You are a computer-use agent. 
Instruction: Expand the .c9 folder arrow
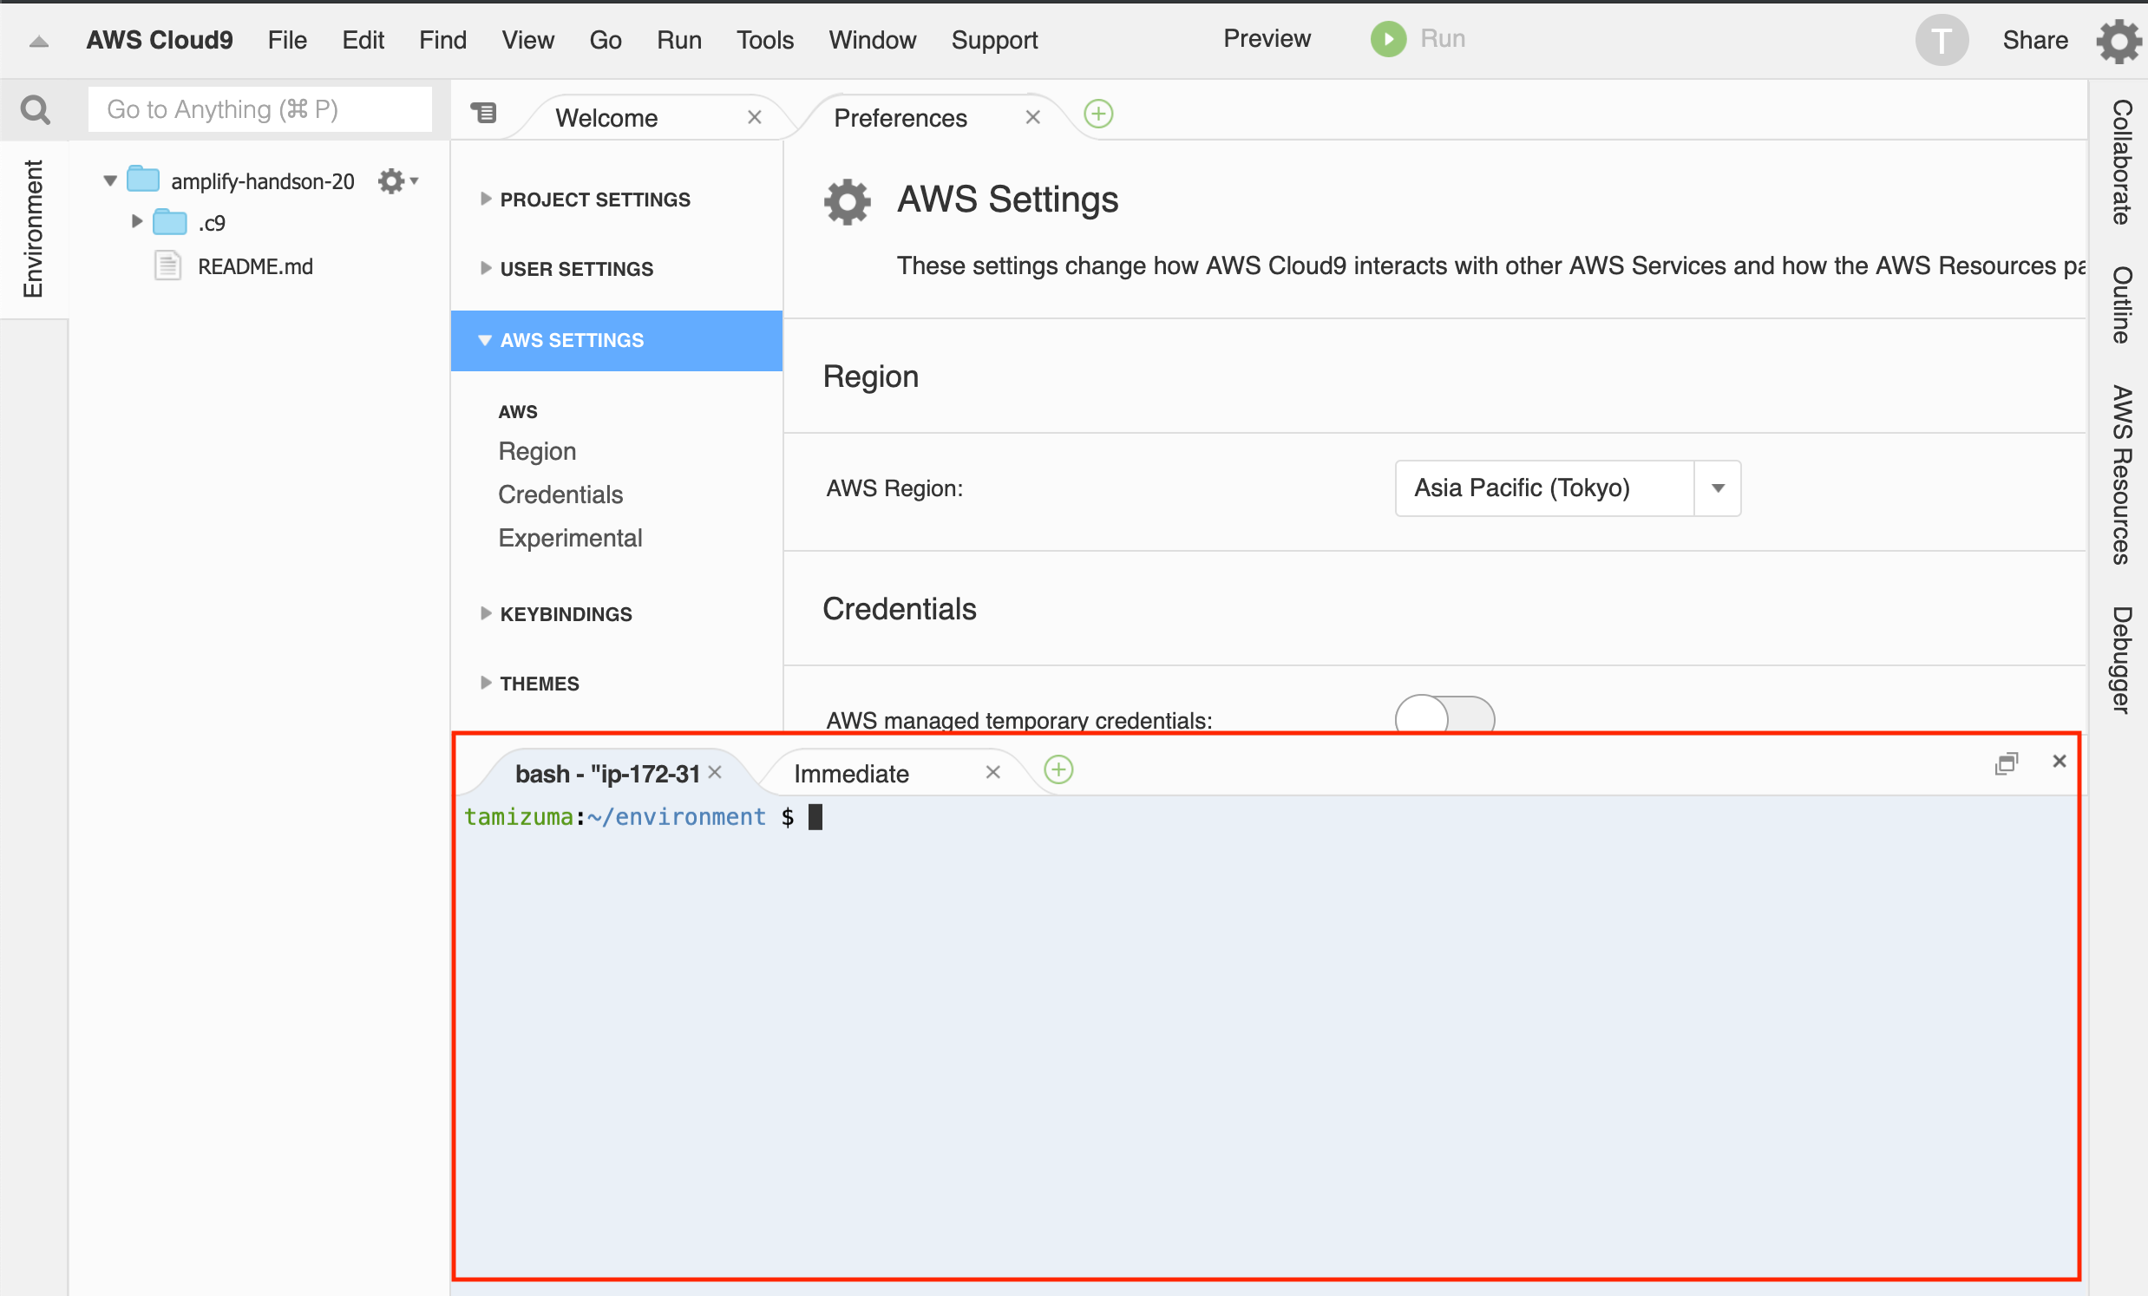(137, 221)
